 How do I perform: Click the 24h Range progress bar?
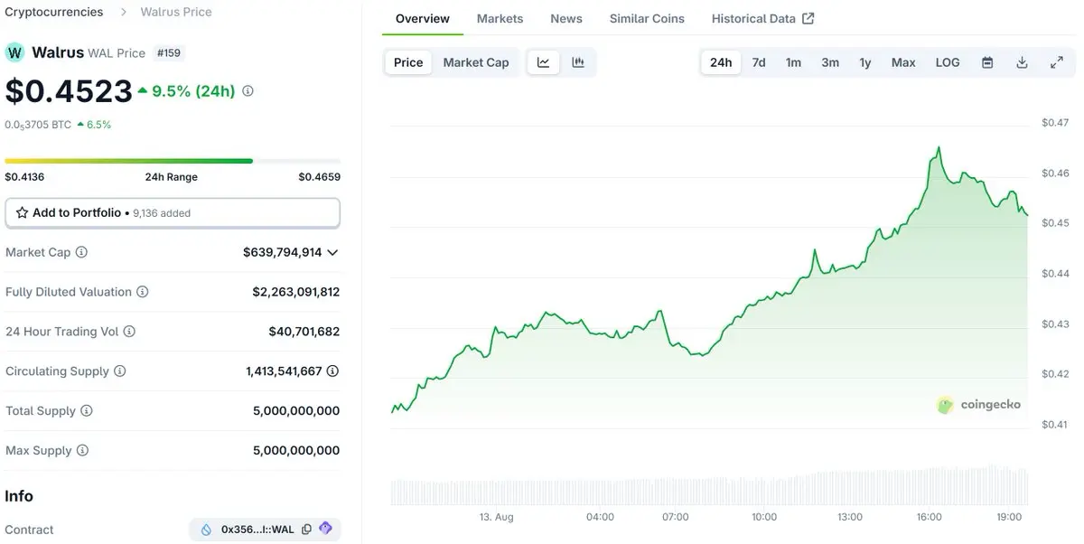coord(173,161)
